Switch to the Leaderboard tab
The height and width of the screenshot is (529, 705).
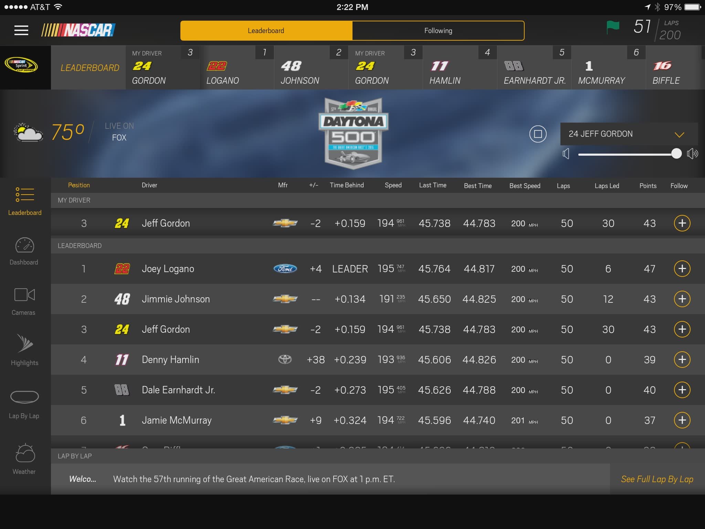(266, 31)
